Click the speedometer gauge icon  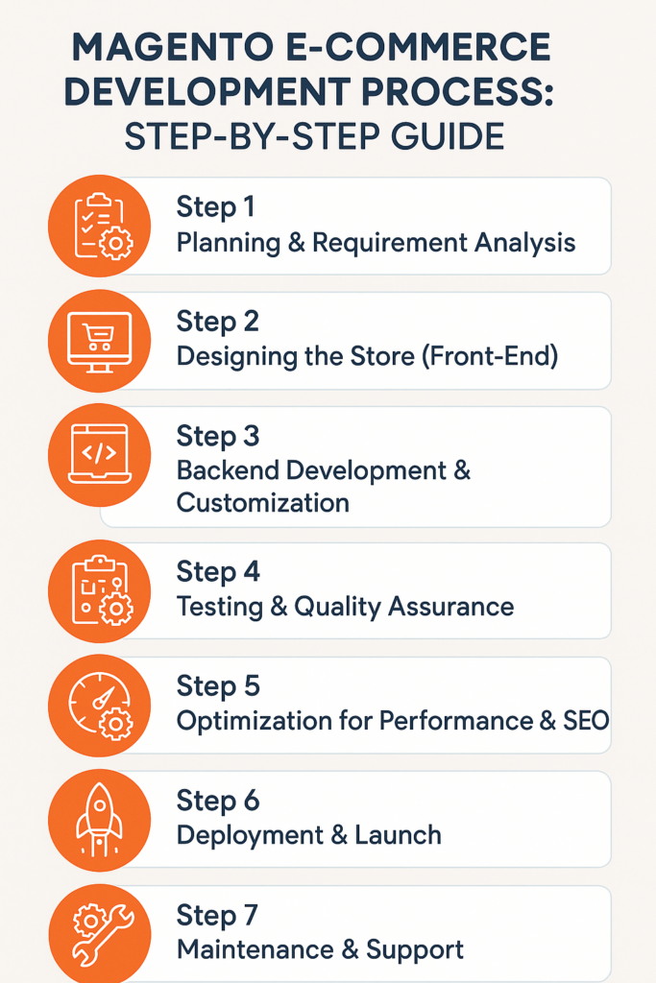[99, 706]
